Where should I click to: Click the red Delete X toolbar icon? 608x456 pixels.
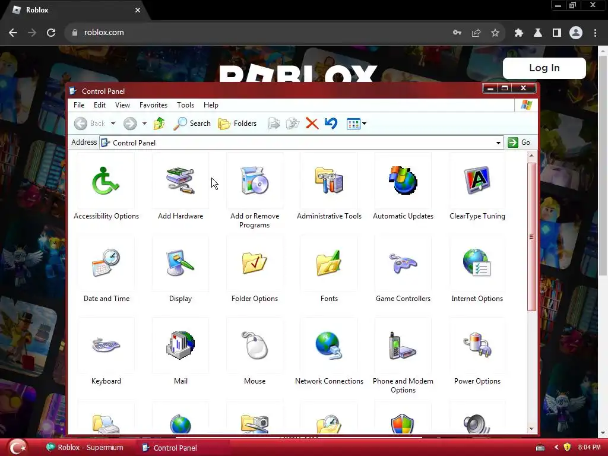312,123
